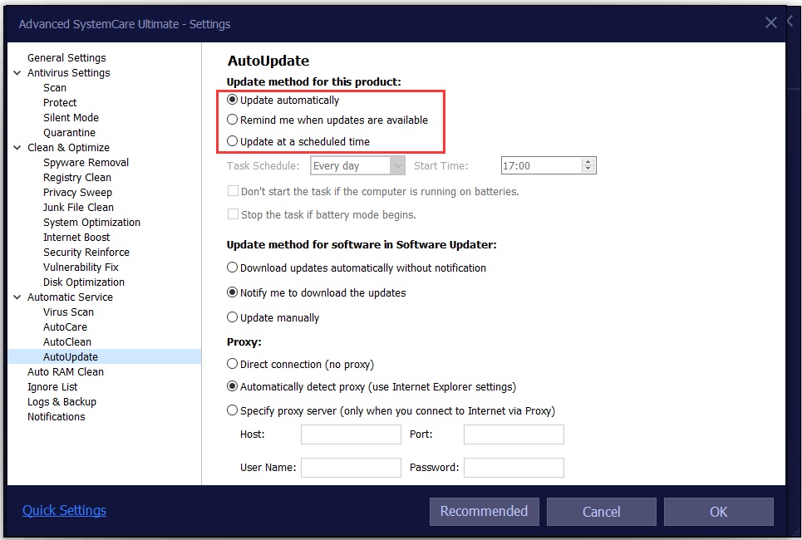Open the Task Schedule Every day dropdown
The width and height of the screenshot is (802, 540).
click(357, 165)
